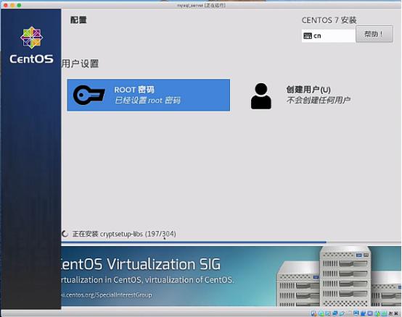Click the person silhouette user icon
The height and width of the screenshot is (317, 402).
point(261,96)
